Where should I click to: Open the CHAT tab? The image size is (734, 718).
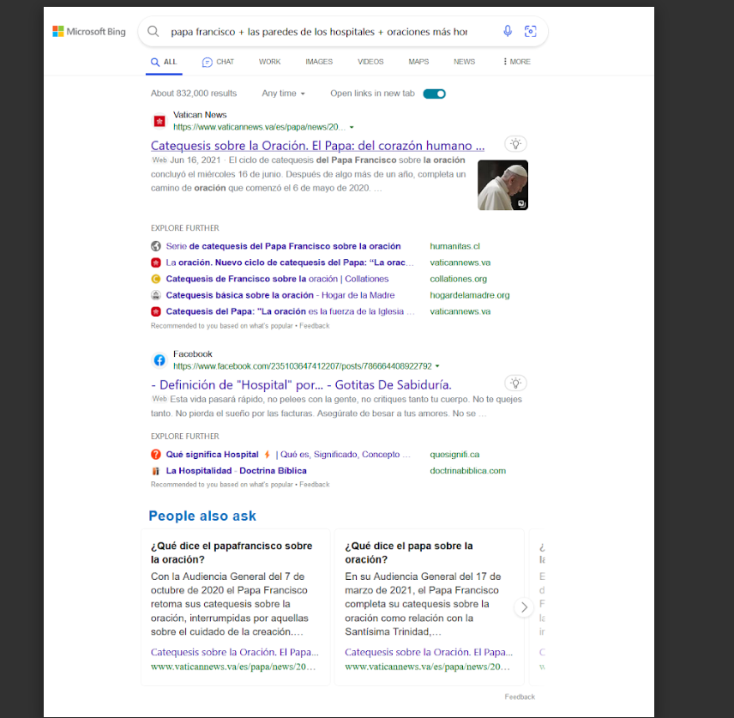pos(218,62)
